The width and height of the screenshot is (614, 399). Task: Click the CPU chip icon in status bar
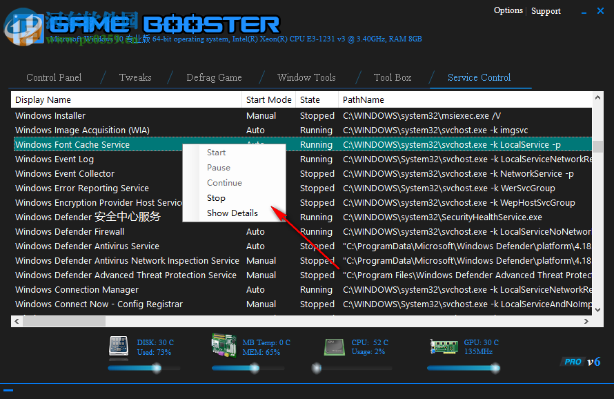(x=334, y=347)
